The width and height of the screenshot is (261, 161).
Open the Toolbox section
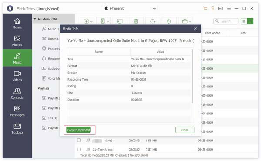(17, 129)
